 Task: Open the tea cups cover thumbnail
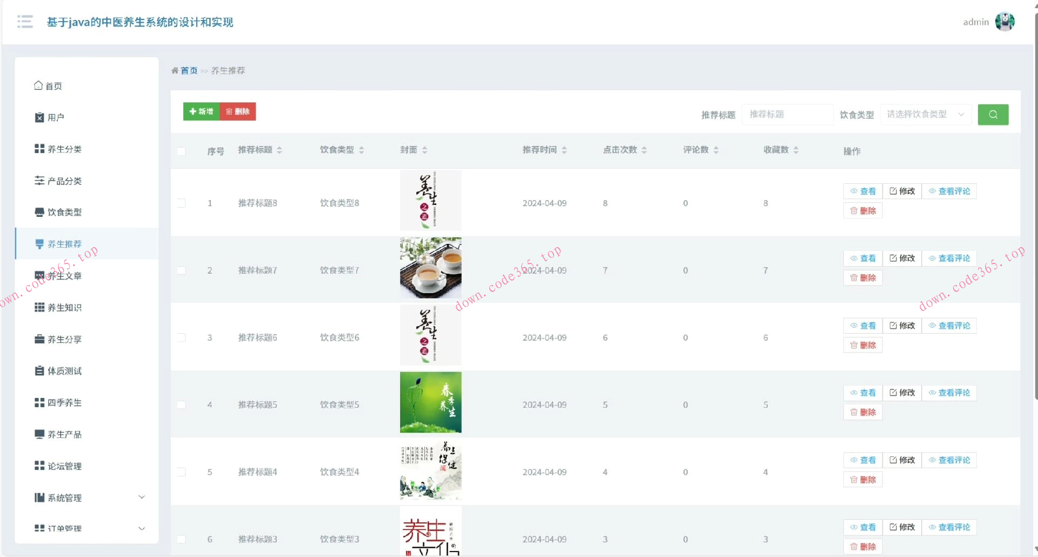pos(431,268)
